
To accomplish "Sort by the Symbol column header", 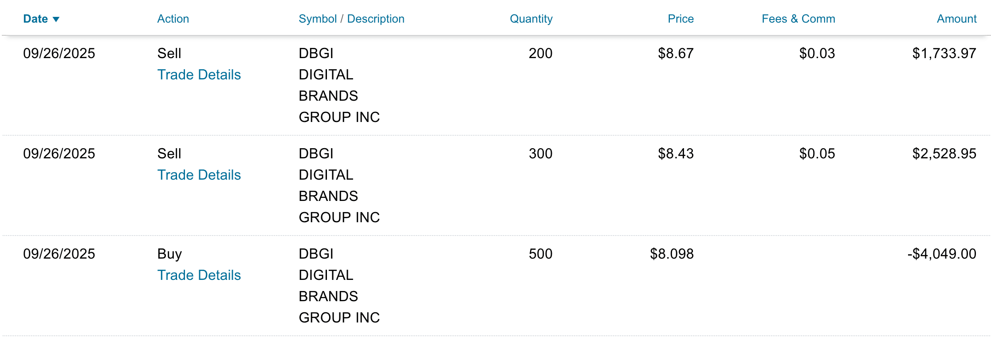I will (x=318, y=19).
